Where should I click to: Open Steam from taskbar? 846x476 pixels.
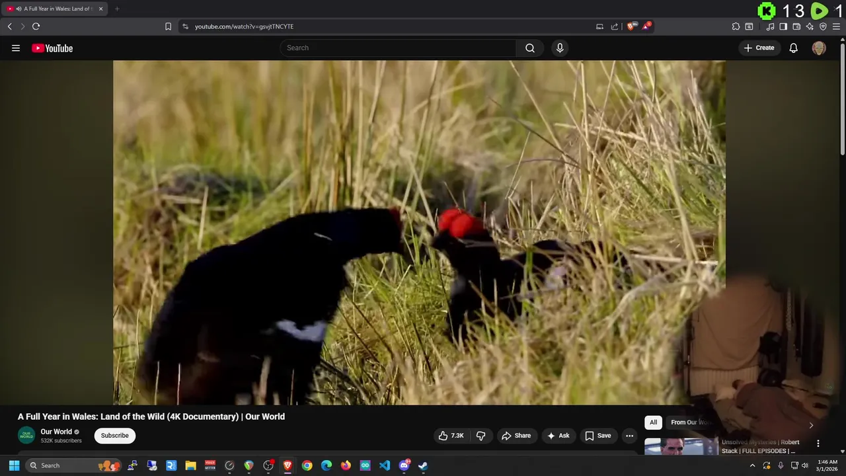[423, 465]
